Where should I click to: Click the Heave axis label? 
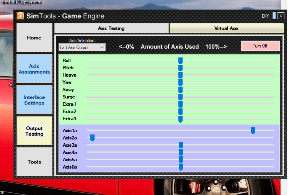[x=69, y=75]
